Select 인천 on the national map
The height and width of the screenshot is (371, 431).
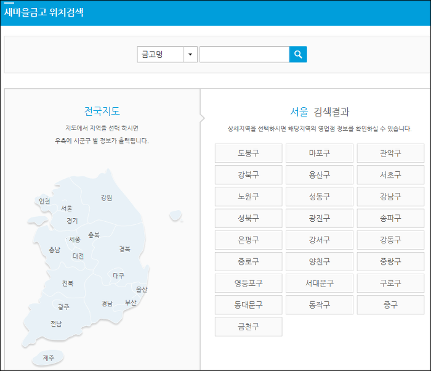[x=44, y=201]
